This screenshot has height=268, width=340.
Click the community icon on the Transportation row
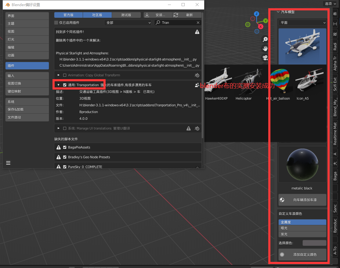pyautogui.click(x=197, y=85)
